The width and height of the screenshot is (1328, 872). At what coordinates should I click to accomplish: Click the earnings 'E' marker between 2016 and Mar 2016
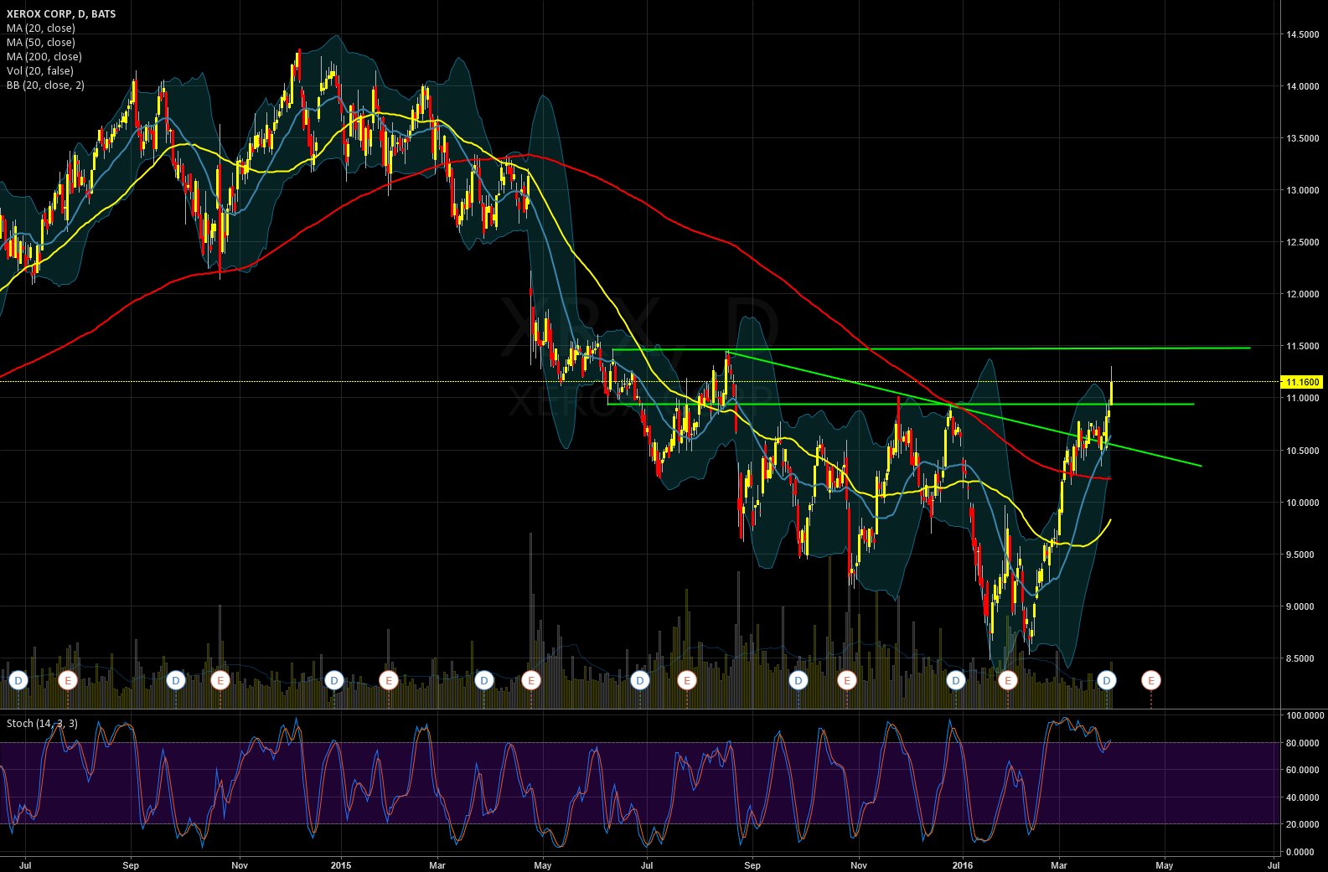(1008, 680)
